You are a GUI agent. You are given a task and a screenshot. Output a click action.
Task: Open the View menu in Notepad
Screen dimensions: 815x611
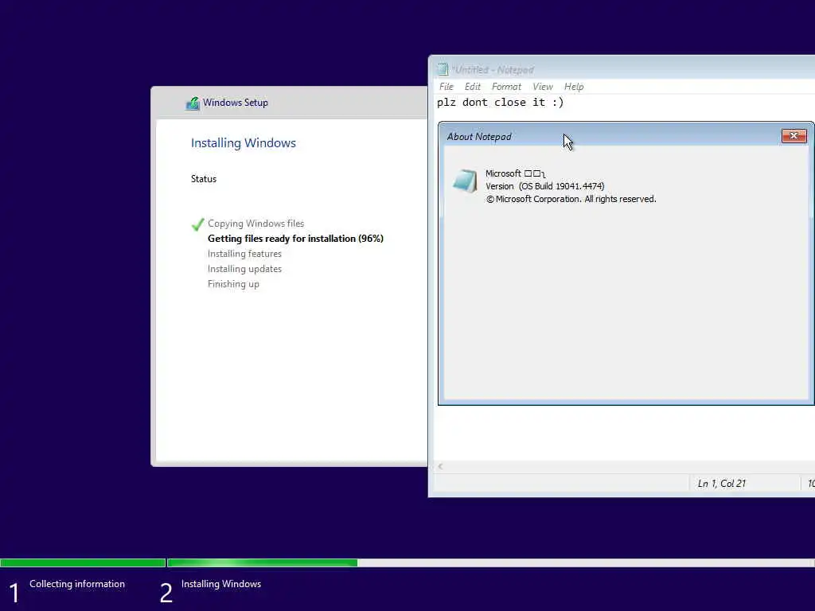(x=543, y=87)
